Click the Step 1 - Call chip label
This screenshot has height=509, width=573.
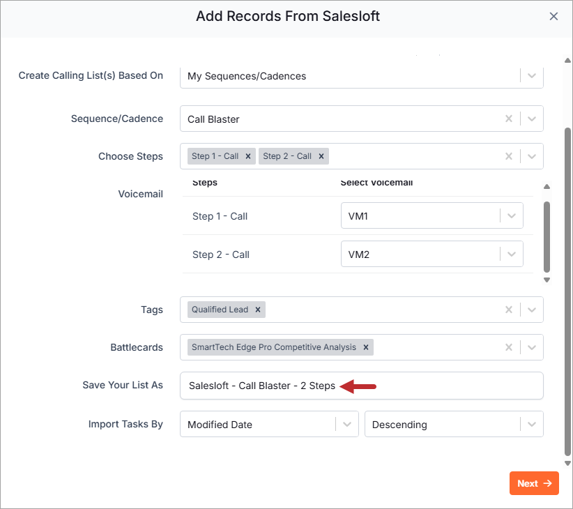(x=215, y=156)
